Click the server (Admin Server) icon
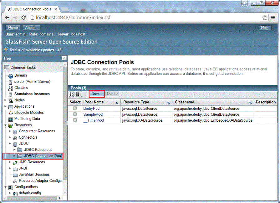 click(x=11, y=82)
